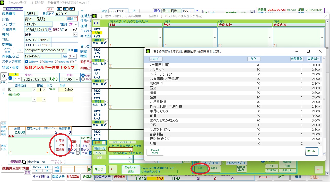The image size is (330, 182).
Task: Click the ←症状治療施術録 button
Action: [60, 145]
